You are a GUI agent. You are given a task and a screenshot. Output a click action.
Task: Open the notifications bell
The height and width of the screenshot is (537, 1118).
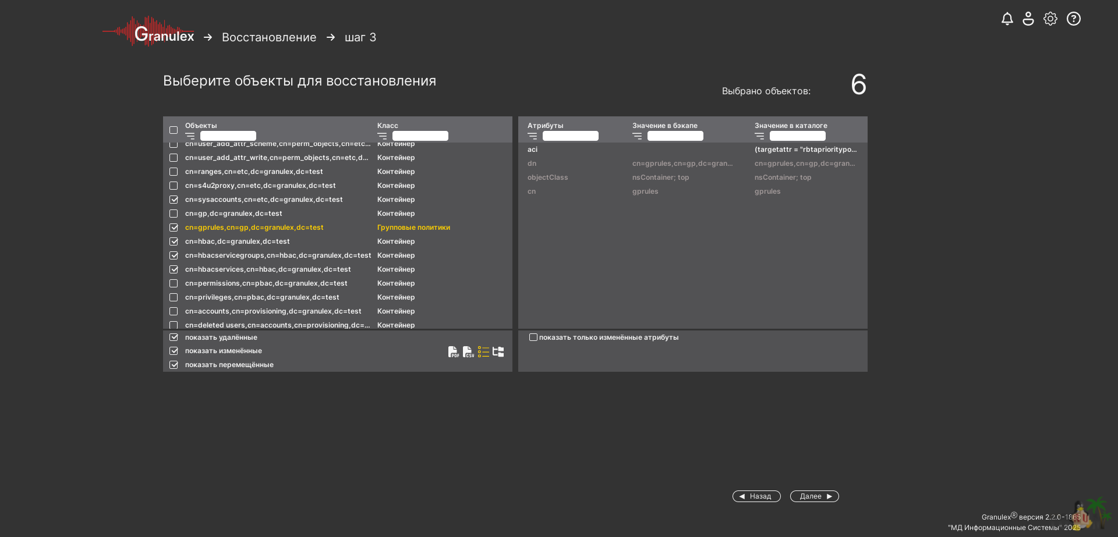pyautogui.click(x=1007, y=19)
